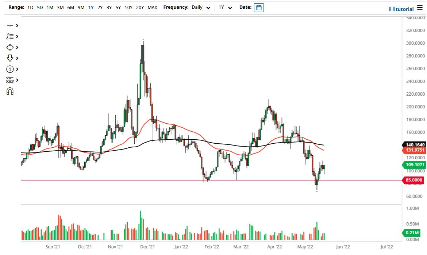Switch chart range to 1D

point(30,7)
